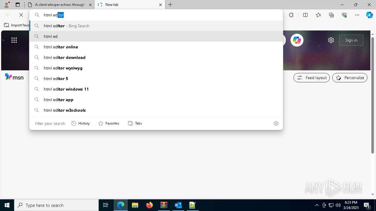Open the Personalize feed button
The image size is (376, 211).
pyautogui.click(x=350, y=78)
